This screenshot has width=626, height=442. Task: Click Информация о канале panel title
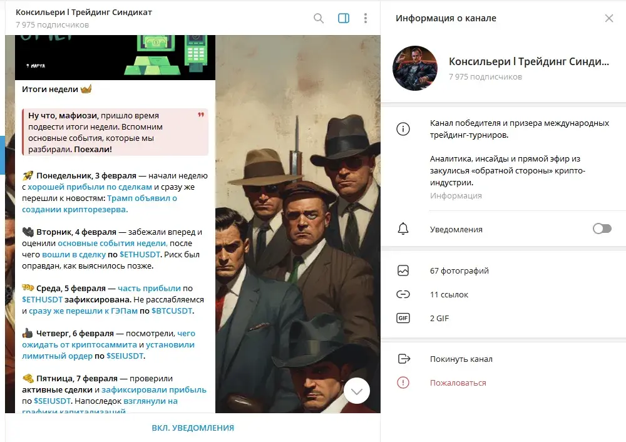[446, 18]
